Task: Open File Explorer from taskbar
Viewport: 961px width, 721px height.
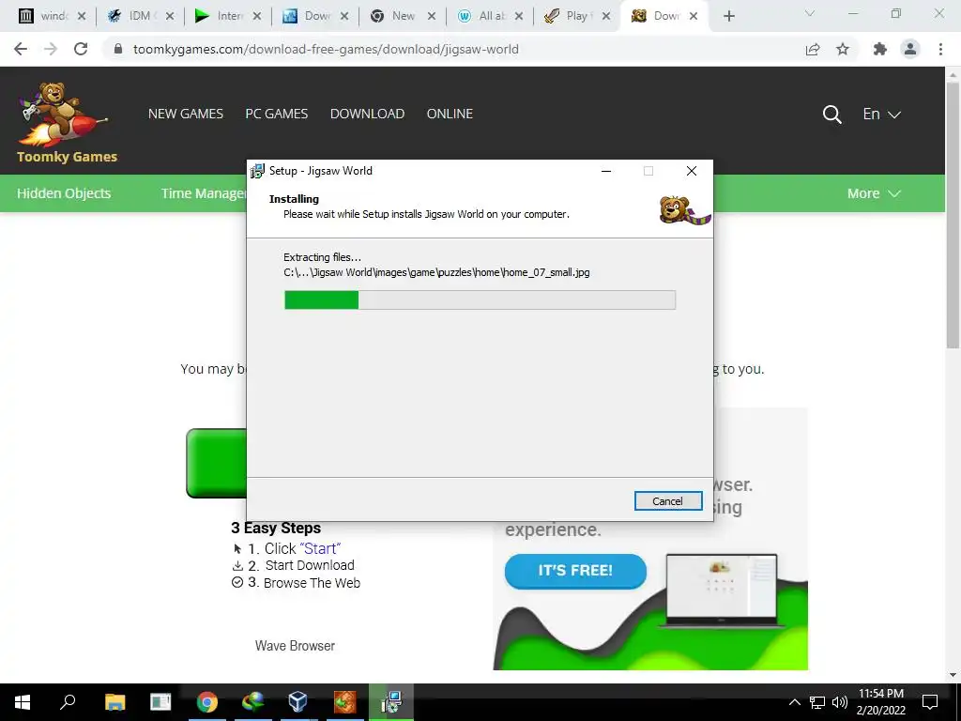Action: (x=114, y=702)
